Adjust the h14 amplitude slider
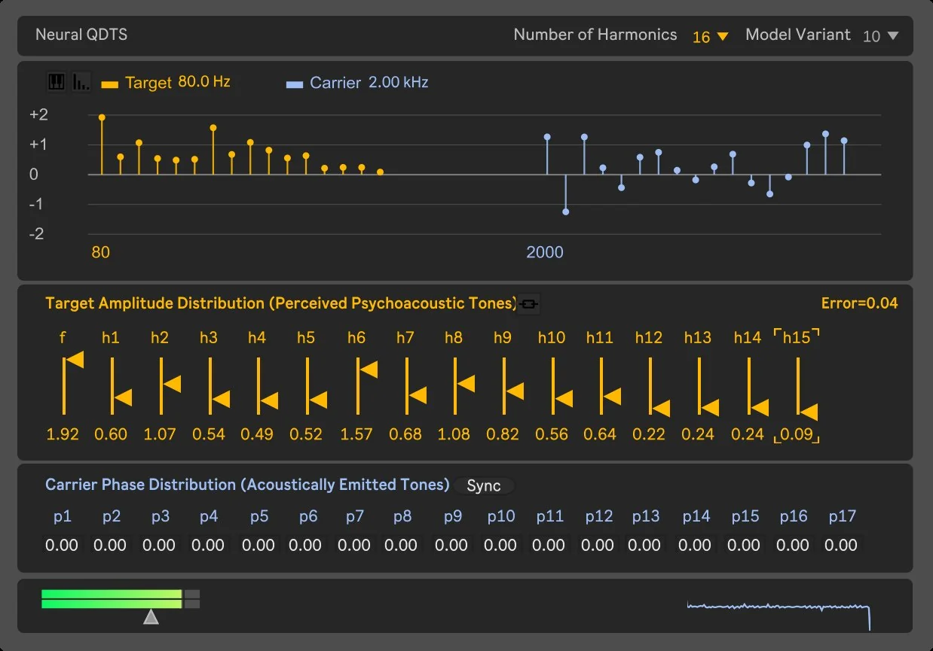The height and width of the screenshot is (651, 933). [x=758, y=387]
